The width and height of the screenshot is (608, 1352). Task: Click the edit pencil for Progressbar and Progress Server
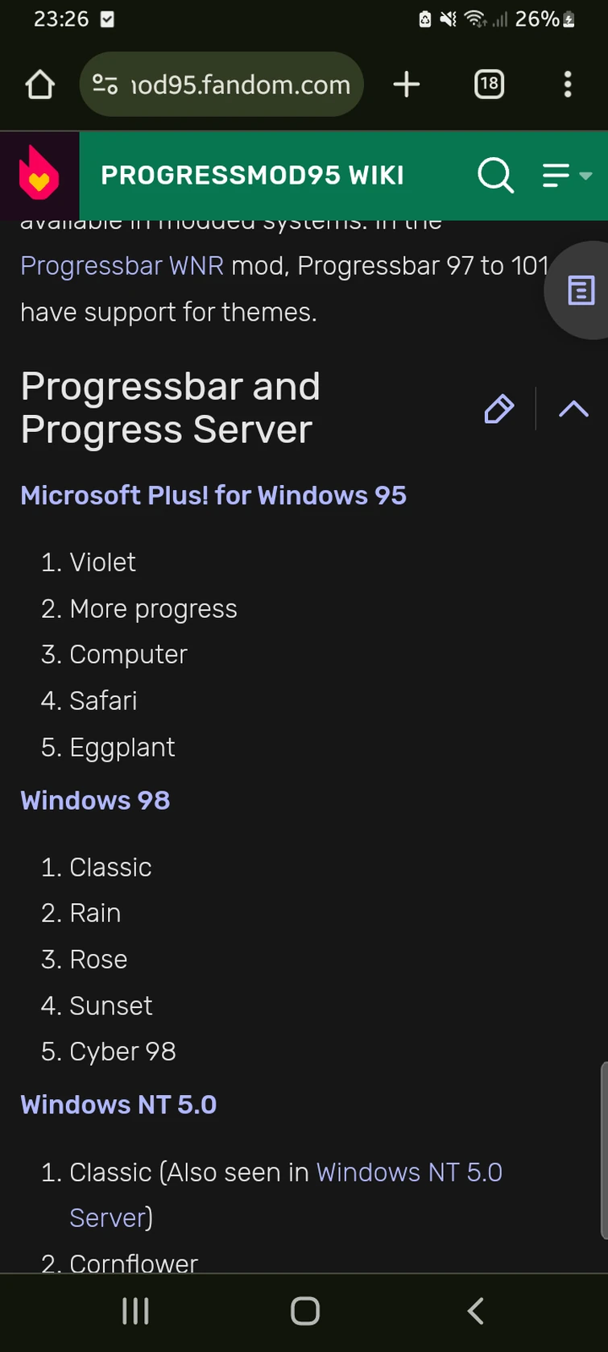pyautogui.click(x=498, y=409)
